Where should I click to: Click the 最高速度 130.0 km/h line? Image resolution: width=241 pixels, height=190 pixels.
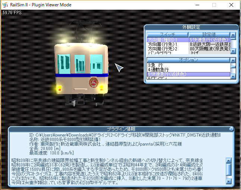51,153
